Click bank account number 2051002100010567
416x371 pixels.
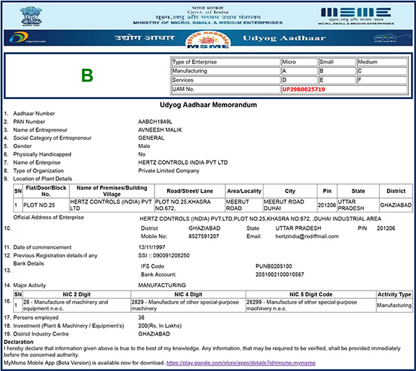pos(279,275)
